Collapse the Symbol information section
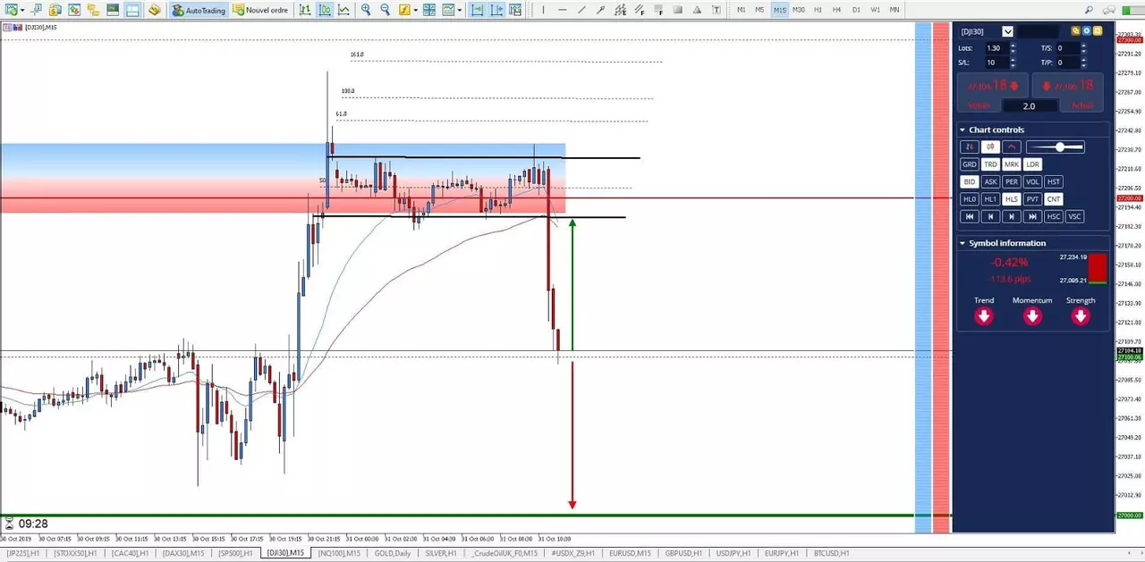Screen dimensions: 1145x562 click(963, 243)
